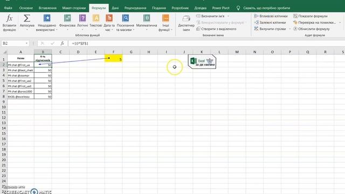Click Create from Selection button
This screenshot has height=194, width=345.
[x=216, y=29]
